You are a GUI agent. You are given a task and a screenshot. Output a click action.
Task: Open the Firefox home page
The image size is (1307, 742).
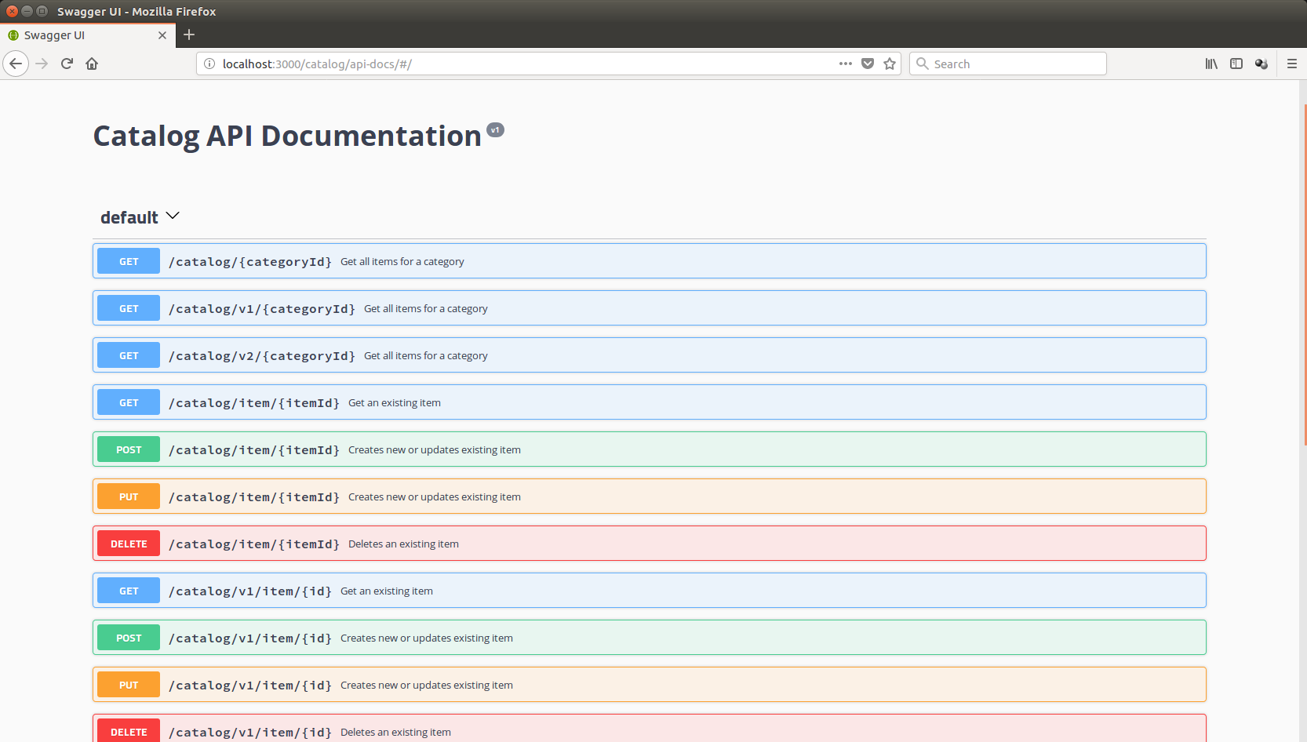click(x=92, y=64)
